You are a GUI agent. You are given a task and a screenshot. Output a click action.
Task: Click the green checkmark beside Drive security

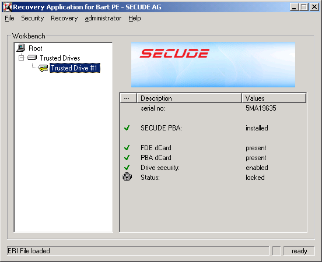tap(127, 167)
